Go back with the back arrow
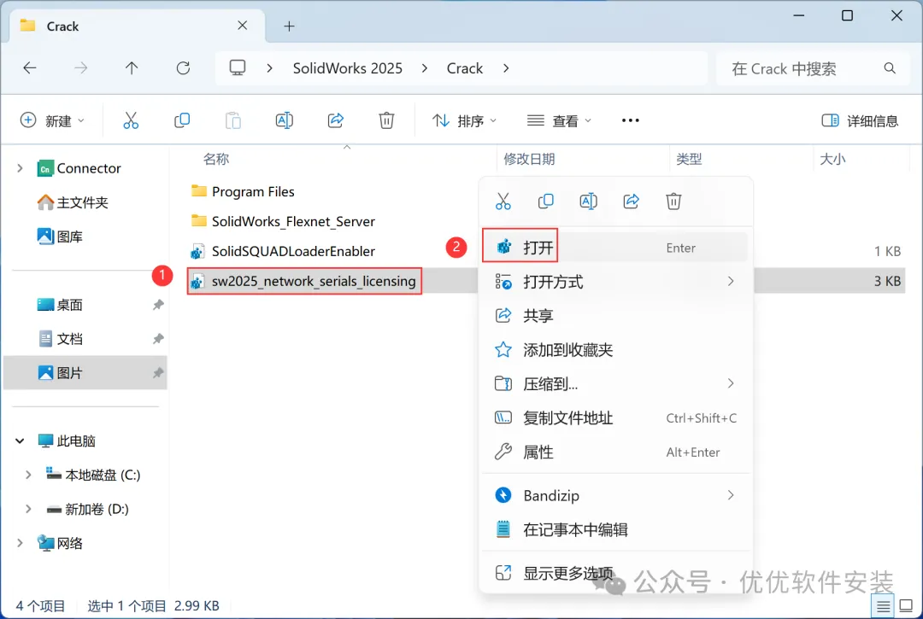923x619 pixels. 29,68
